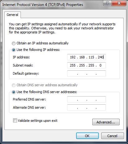This screenshot has width=128, height=144.
Task: Click the Default gateway input field
Action: pyautogui.click(x=86, y=73)
